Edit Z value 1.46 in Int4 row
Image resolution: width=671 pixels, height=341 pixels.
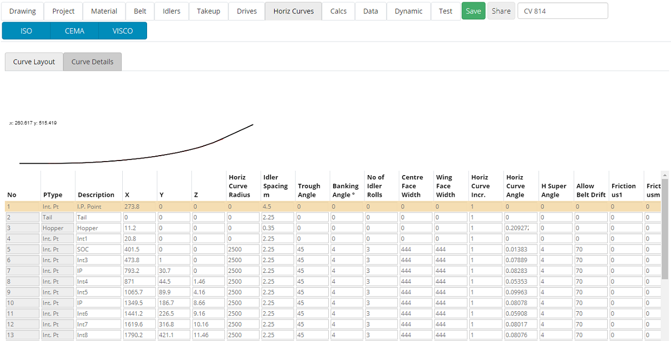[x=209, y=282]
